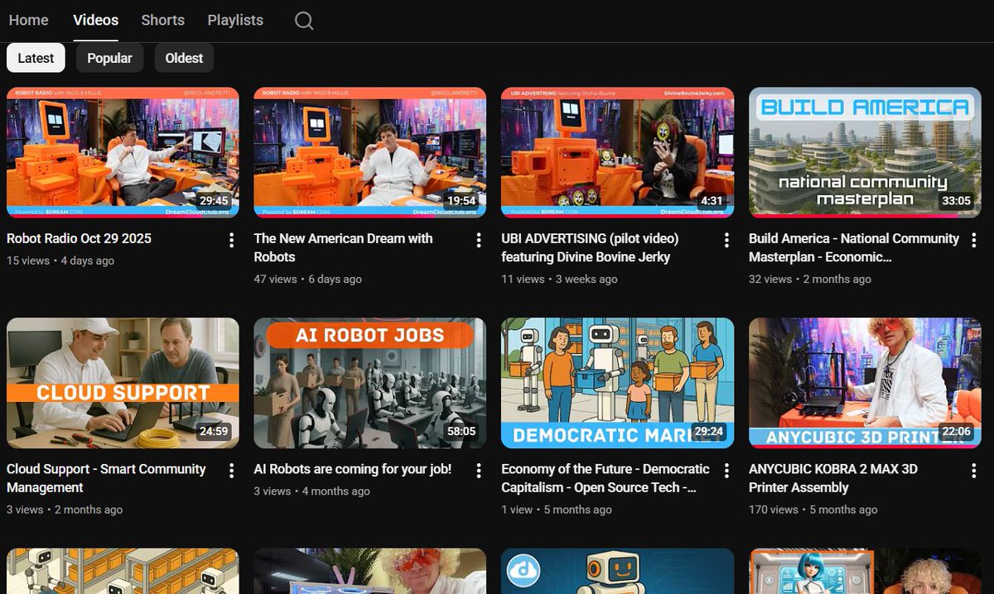Open options menu for Build America video

pyautogui.click(x=974, y=240)
